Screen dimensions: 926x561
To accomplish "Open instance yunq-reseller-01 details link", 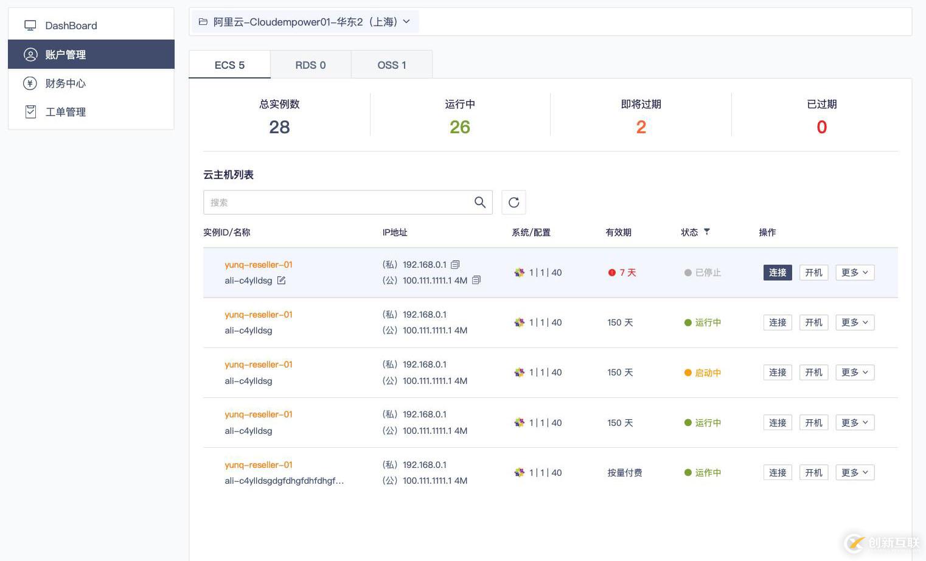I will pos(258,265).
